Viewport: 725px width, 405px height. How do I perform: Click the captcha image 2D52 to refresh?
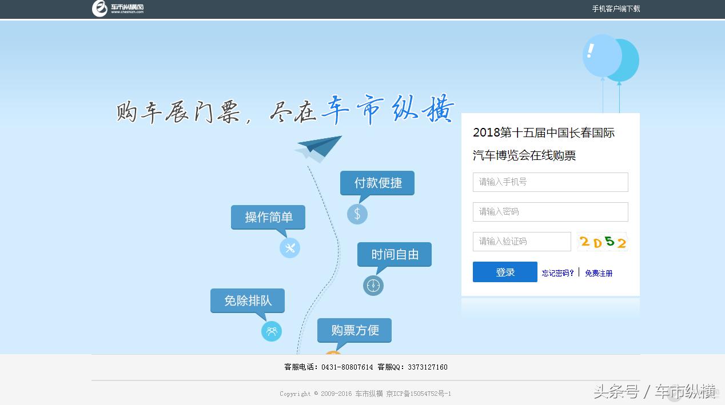pos(602,241)
